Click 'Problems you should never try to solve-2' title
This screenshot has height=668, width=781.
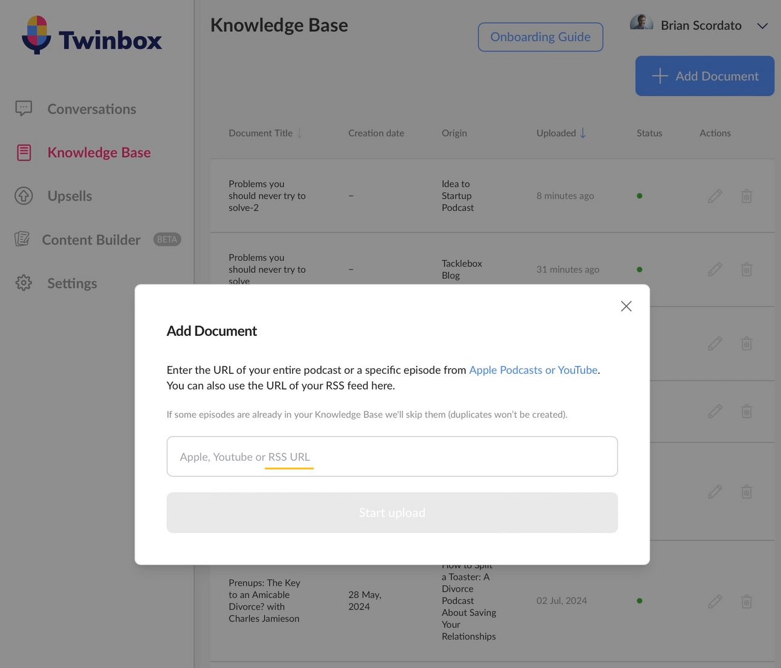(x=267, y=196)
